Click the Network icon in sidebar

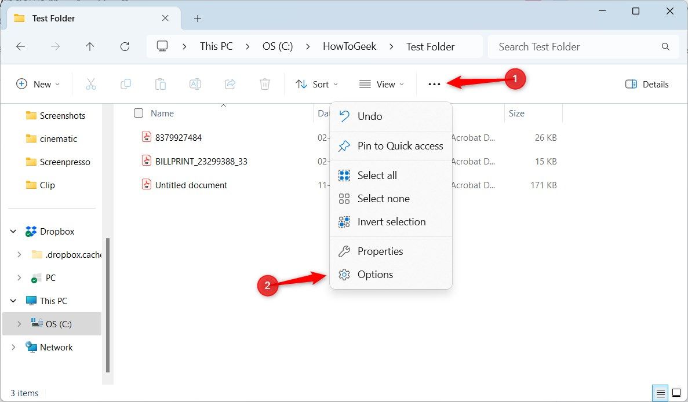pos(31,347)
